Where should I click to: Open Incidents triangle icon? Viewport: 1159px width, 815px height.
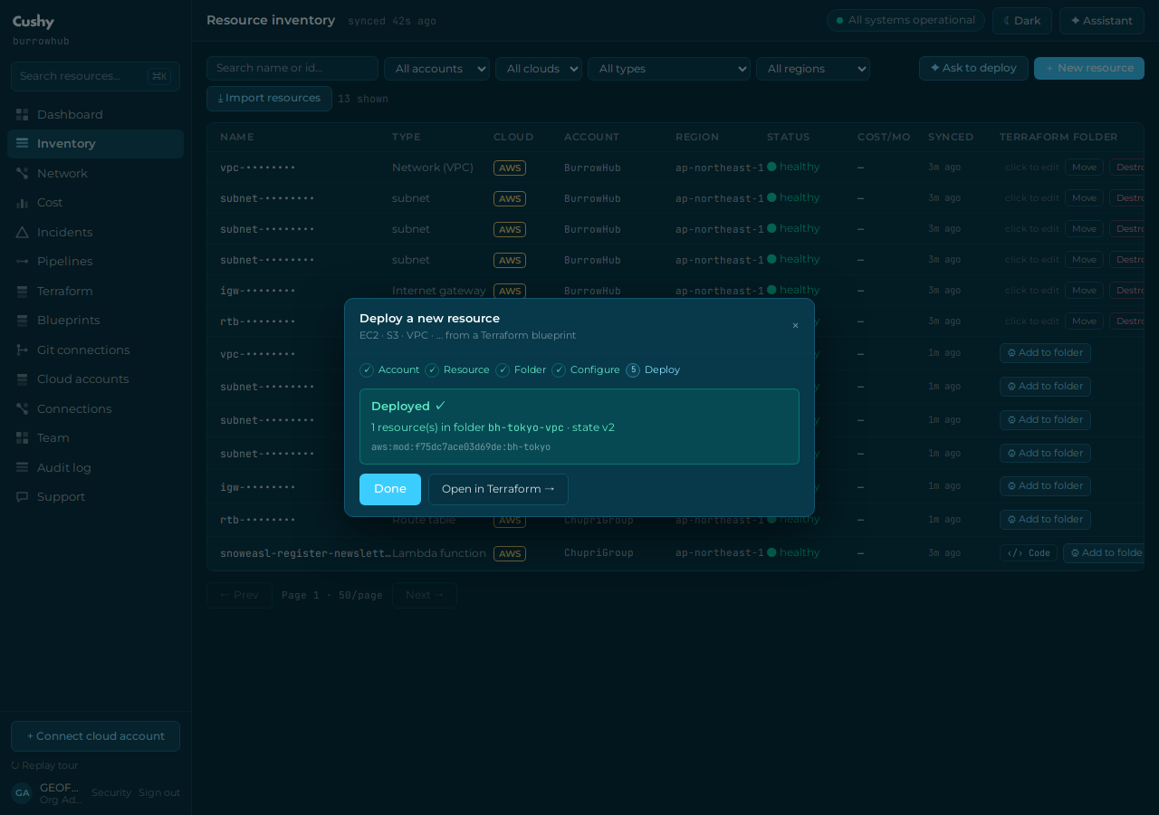click(x=22, y=232)
